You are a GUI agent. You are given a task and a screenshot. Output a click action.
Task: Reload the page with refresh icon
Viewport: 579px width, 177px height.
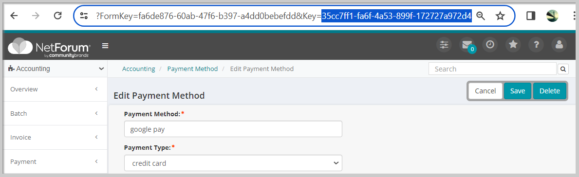[57, 16]
